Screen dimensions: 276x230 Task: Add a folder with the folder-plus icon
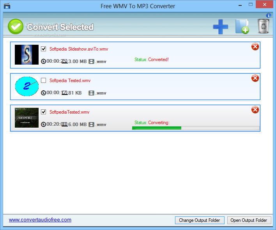pos(242,26)
